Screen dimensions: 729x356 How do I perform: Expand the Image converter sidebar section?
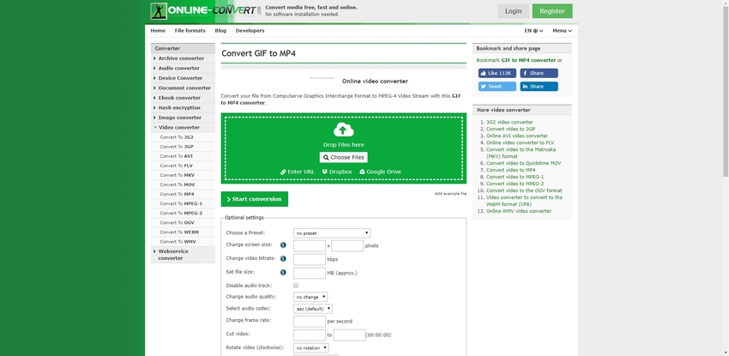pyautogui.click(x=183, y=118)
